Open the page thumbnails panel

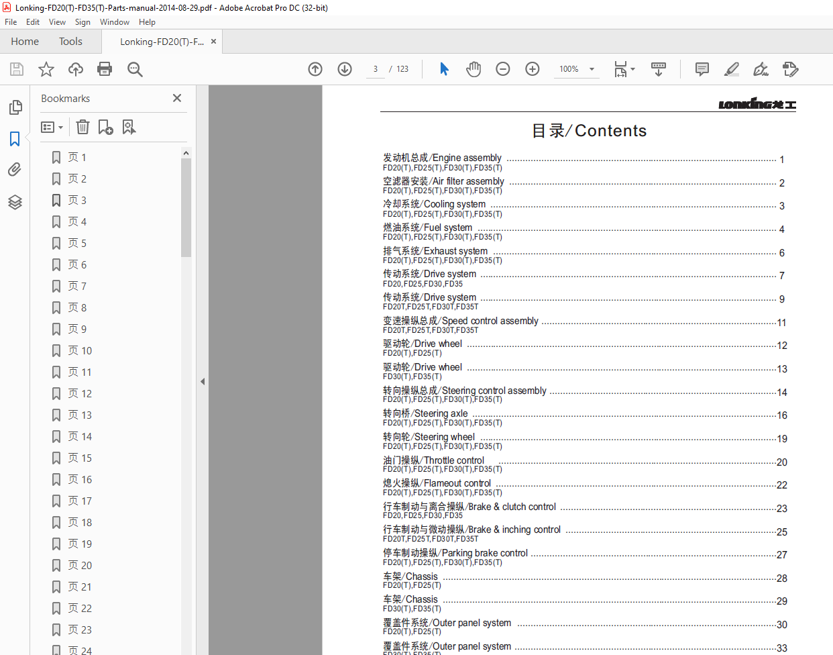click(15, 107)
